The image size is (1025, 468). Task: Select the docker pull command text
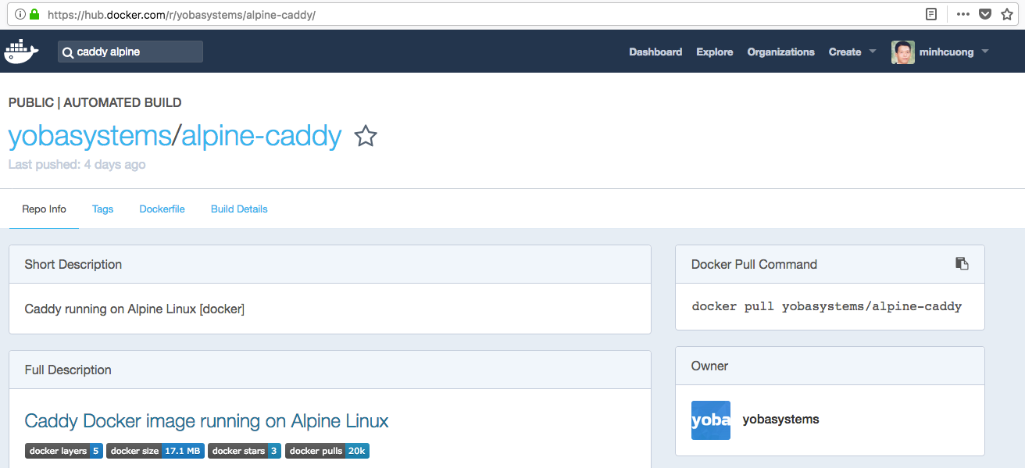click(827, 306)
